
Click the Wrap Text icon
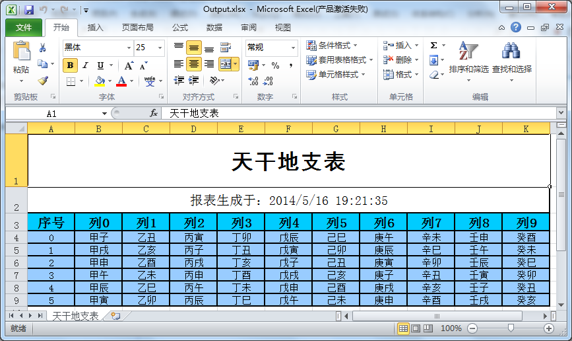point(226,48)
